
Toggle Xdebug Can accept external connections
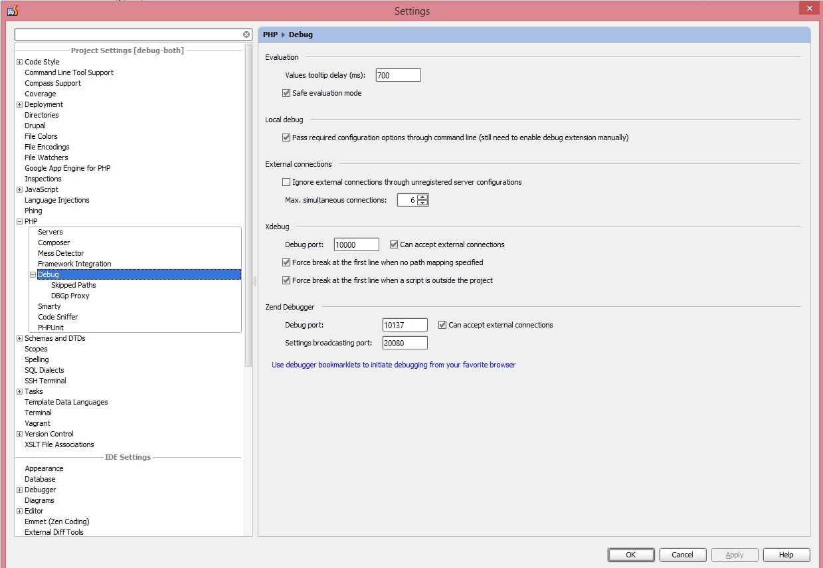pos(394,244)
